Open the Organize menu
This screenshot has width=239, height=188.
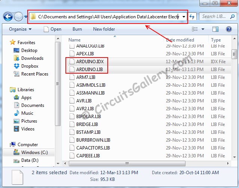pyautogui.click(x=20, y=29)
